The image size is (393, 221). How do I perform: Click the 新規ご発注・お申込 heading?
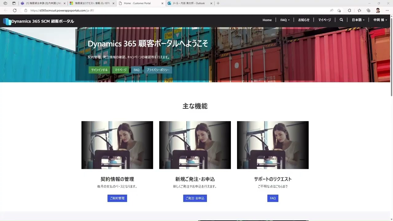[195, 179]
